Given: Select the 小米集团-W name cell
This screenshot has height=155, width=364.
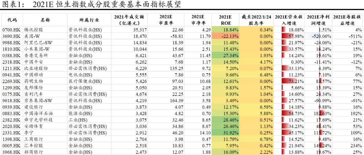Looking at the screenshot, I should pos(37,49).
